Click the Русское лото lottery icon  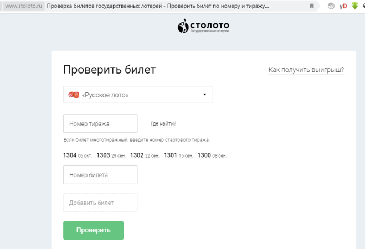click(x=74, y=95)
